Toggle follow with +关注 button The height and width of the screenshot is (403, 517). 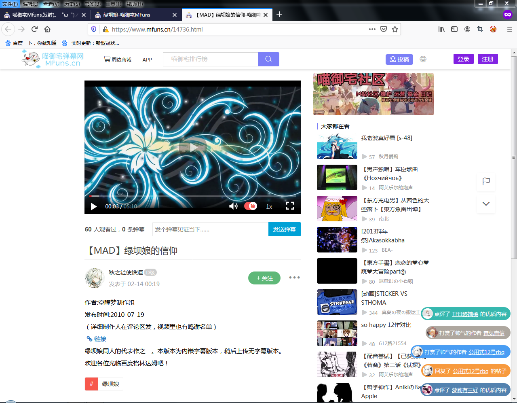[264, 278]
